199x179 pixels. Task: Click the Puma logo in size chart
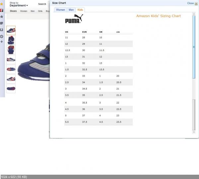pos(74,19)
